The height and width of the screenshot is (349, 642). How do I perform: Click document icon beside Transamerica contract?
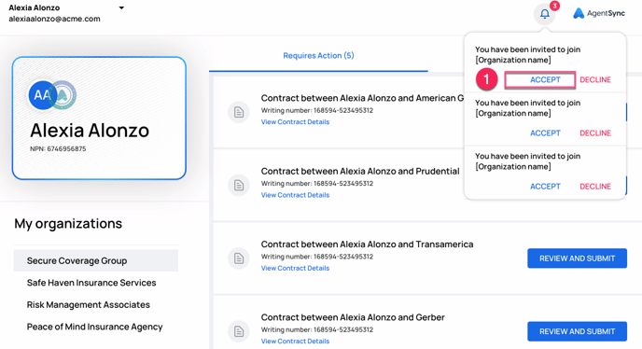[x=239, y=258]
